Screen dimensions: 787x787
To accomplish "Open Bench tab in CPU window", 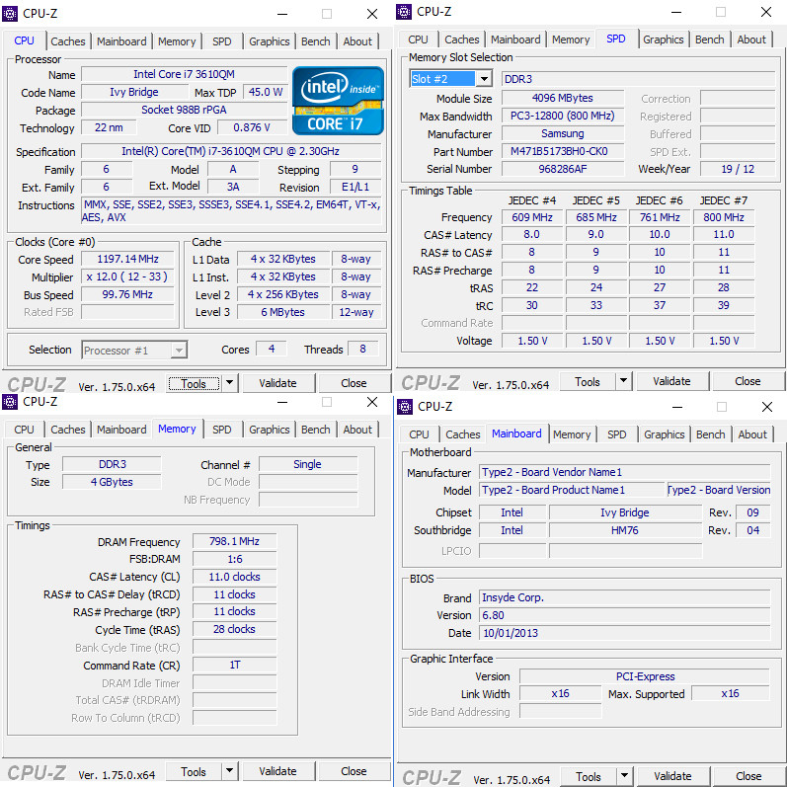I will (x=316, y=41).
